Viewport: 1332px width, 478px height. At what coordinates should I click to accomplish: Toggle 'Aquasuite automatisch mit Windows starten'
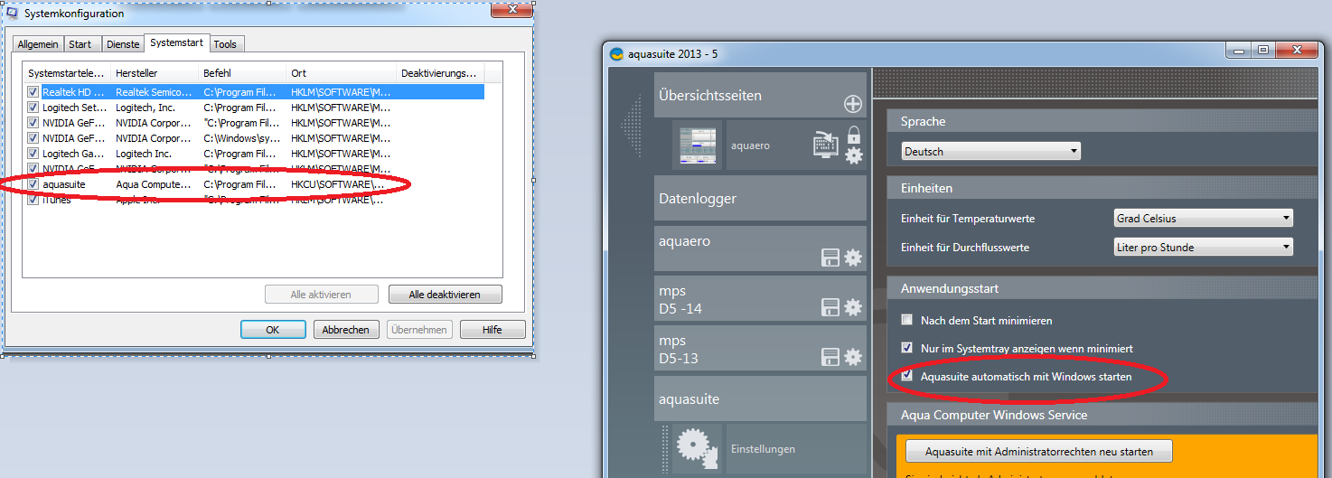(907, 376)
